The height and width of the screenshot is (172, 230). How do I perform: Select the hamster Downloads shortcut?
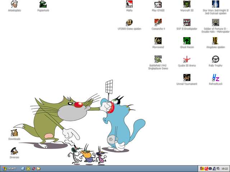[14, 133]
